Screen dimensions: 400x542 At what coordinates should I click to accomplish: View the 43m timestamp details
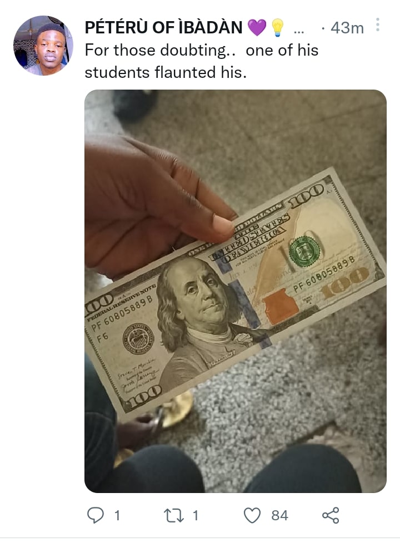tap(347, 28)
